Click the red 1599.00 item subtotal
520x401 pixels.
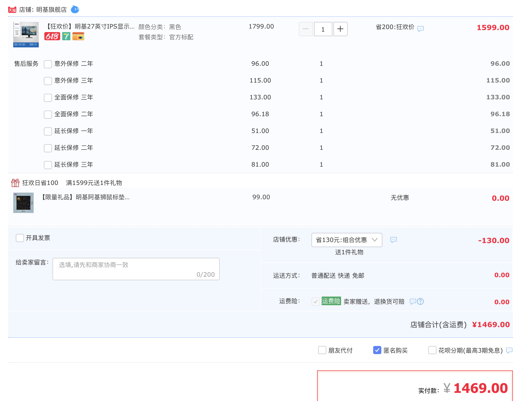(x=493, y=28)
